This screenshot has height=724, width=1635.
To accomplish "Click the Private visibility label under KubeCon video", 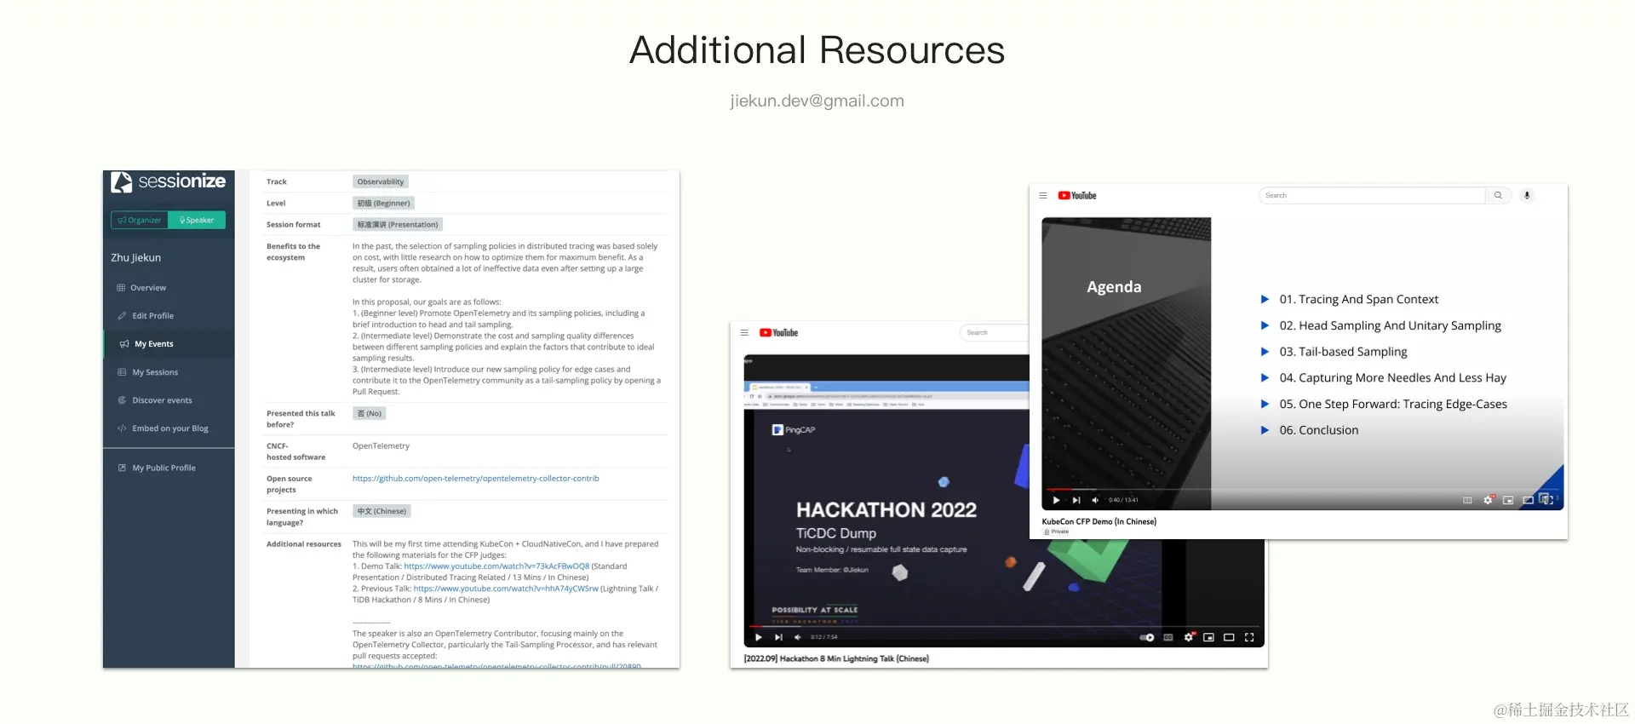I will click(x=1057, y=532).
